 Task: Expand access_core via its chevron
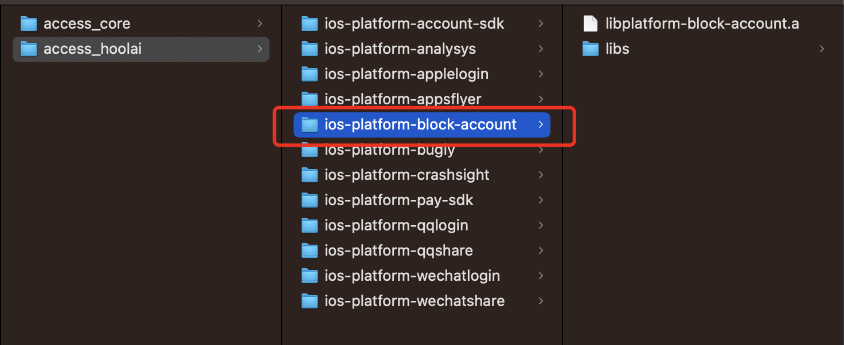[x=260, y=23]
